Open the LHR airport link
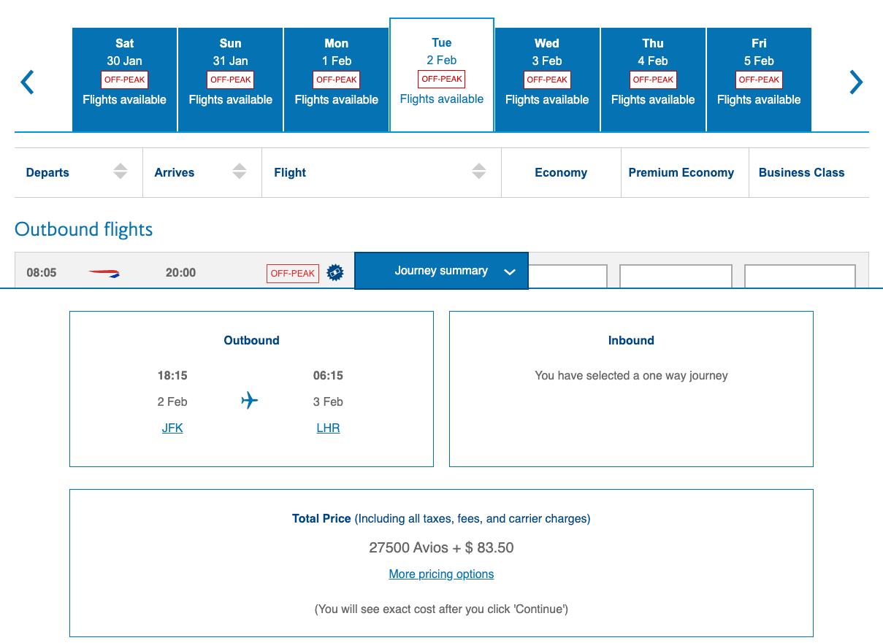The width and height of the screenshot is (883, 643). pyautogui.click(x=327, y=428)
